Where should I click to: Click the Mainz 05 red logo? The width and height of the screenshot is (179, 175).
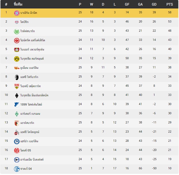point(17,151)
